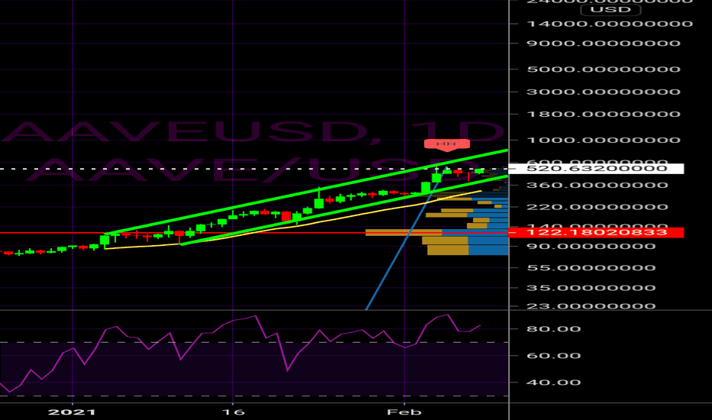Click the USD currency button
This screenshot has height=420, width=712.
(x=610, y=9)
